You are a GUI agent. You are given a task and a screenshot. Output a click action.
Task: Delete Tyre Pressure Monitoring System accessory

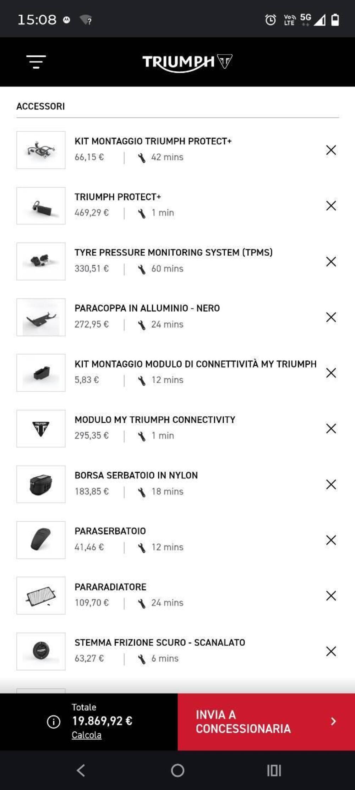pos(331,262)
